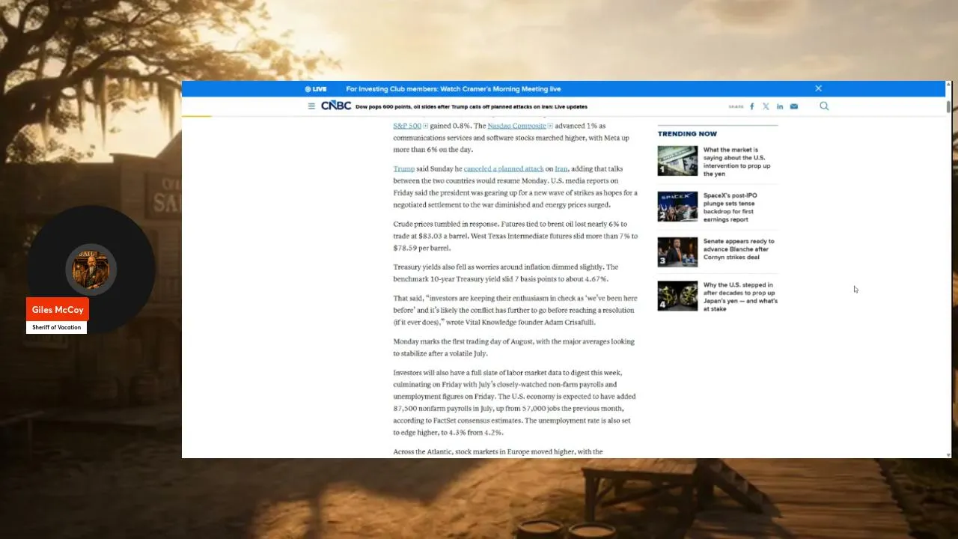Screen dimensions: 958x539
Task: Share the article on Facebook
Action: click(x=752, y=106)
